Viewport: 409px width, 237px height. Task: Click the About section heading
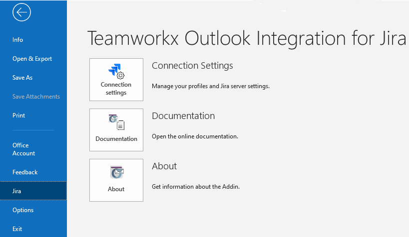click(x=164, y=166)
